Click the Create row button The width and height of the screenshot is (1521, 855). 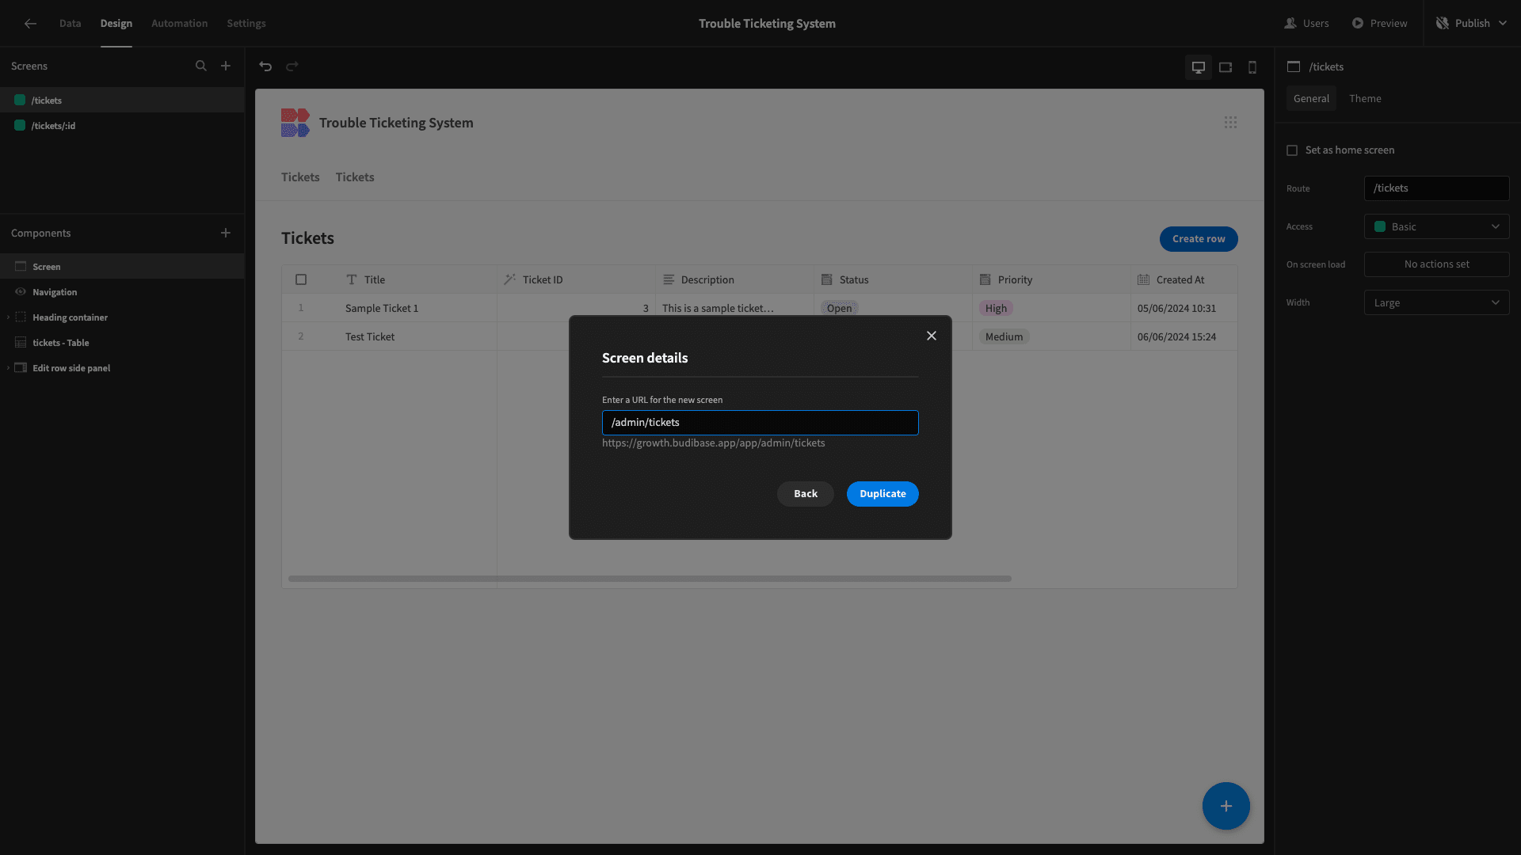pyautogui.click(x=1199, y=239)
